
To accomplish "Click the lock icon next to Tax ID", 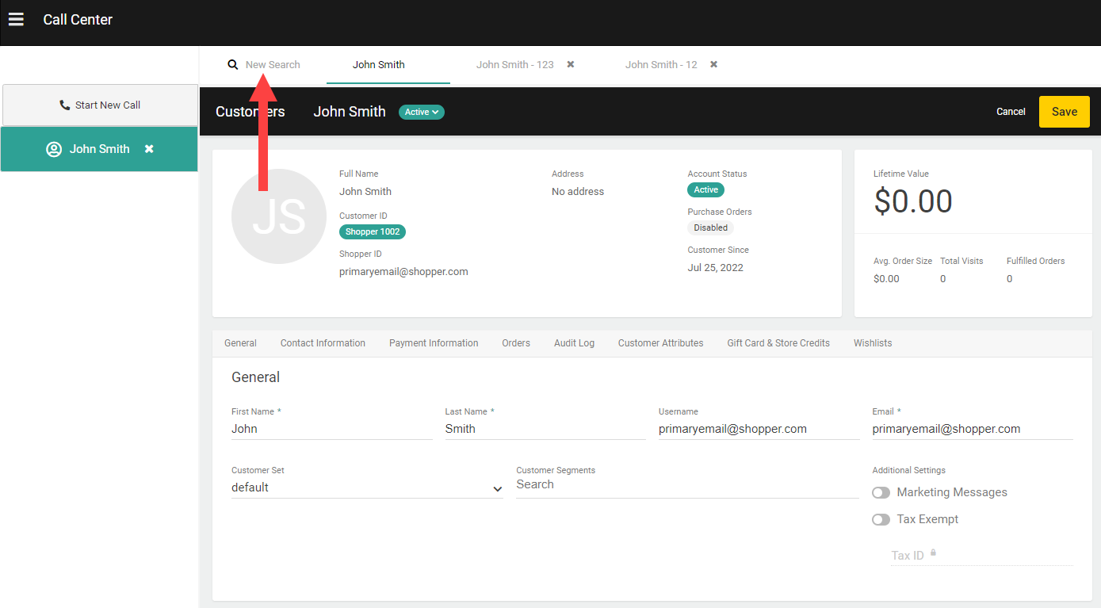I will pyautogui.click(x=933, y=552).
